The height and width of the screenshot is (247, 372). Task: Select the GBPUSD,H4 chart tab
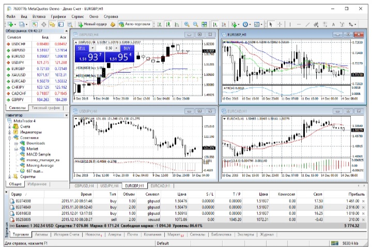[84, 186]
